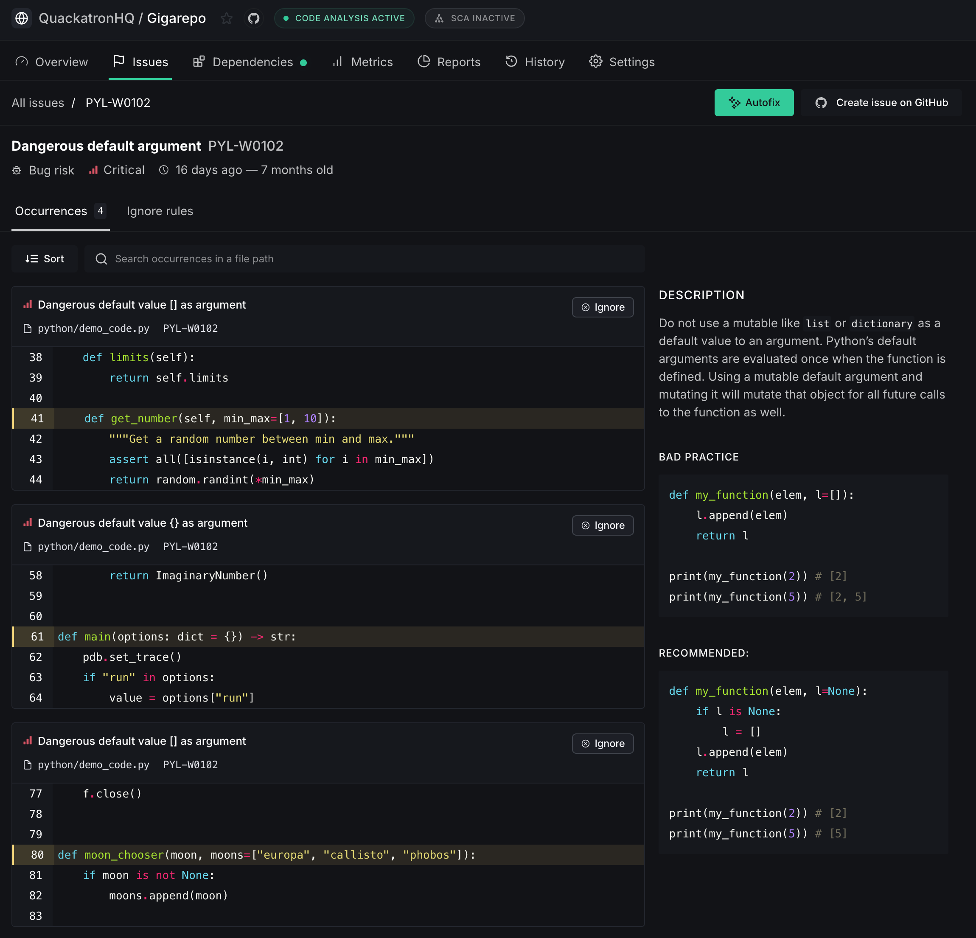Create issue on GitHub

point(881,103)
